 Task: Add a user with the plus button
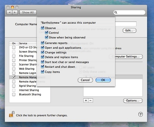coord(86,100)
